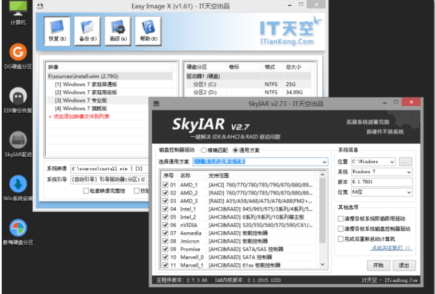Viewport: 435px width, 294px height.
Task: Click the 版本 6.1.7601 field
Action: [x=382, y=182]
